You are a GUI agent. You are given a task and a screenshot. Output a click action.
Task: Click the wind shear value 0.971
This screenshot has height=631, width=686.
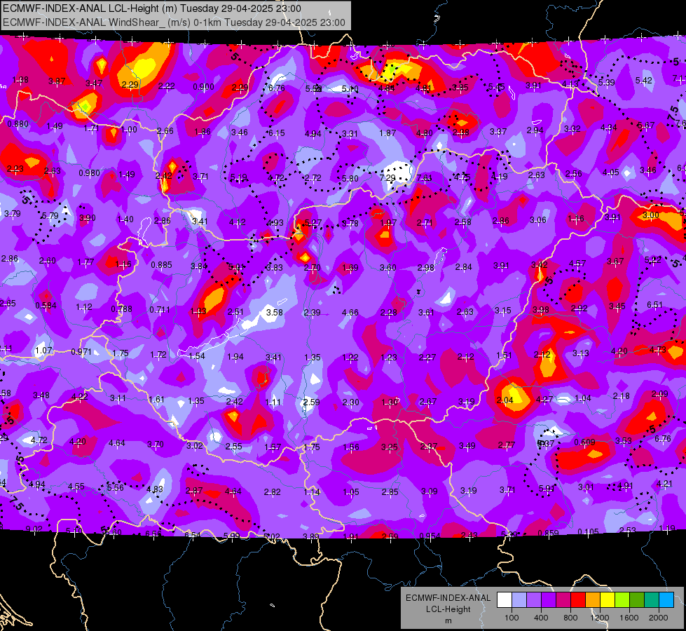81,352
